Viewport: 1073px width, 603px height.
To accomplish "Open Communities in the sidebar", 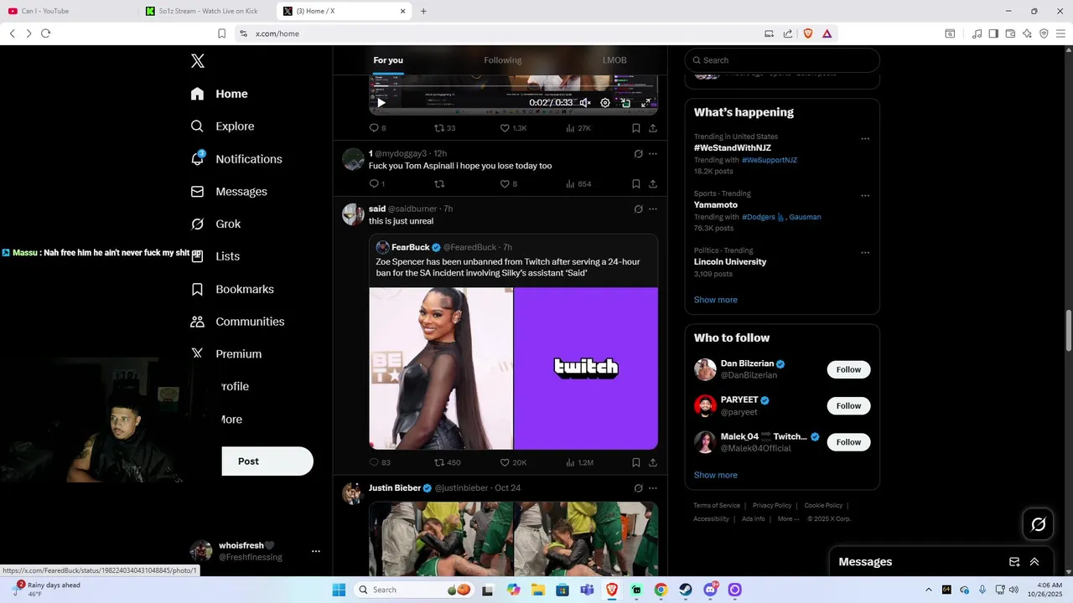I will click(238, 322).
